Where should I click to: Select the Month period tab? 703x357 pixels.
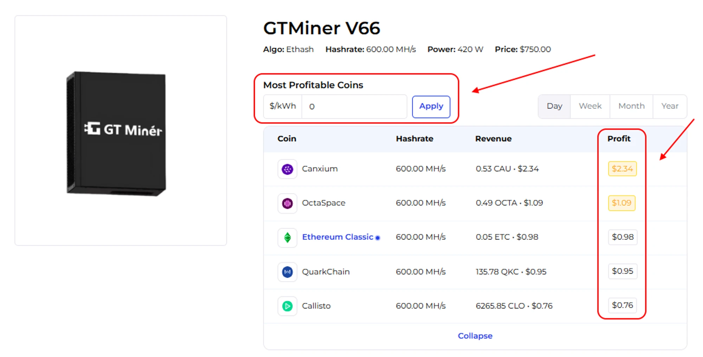point(631,106)
